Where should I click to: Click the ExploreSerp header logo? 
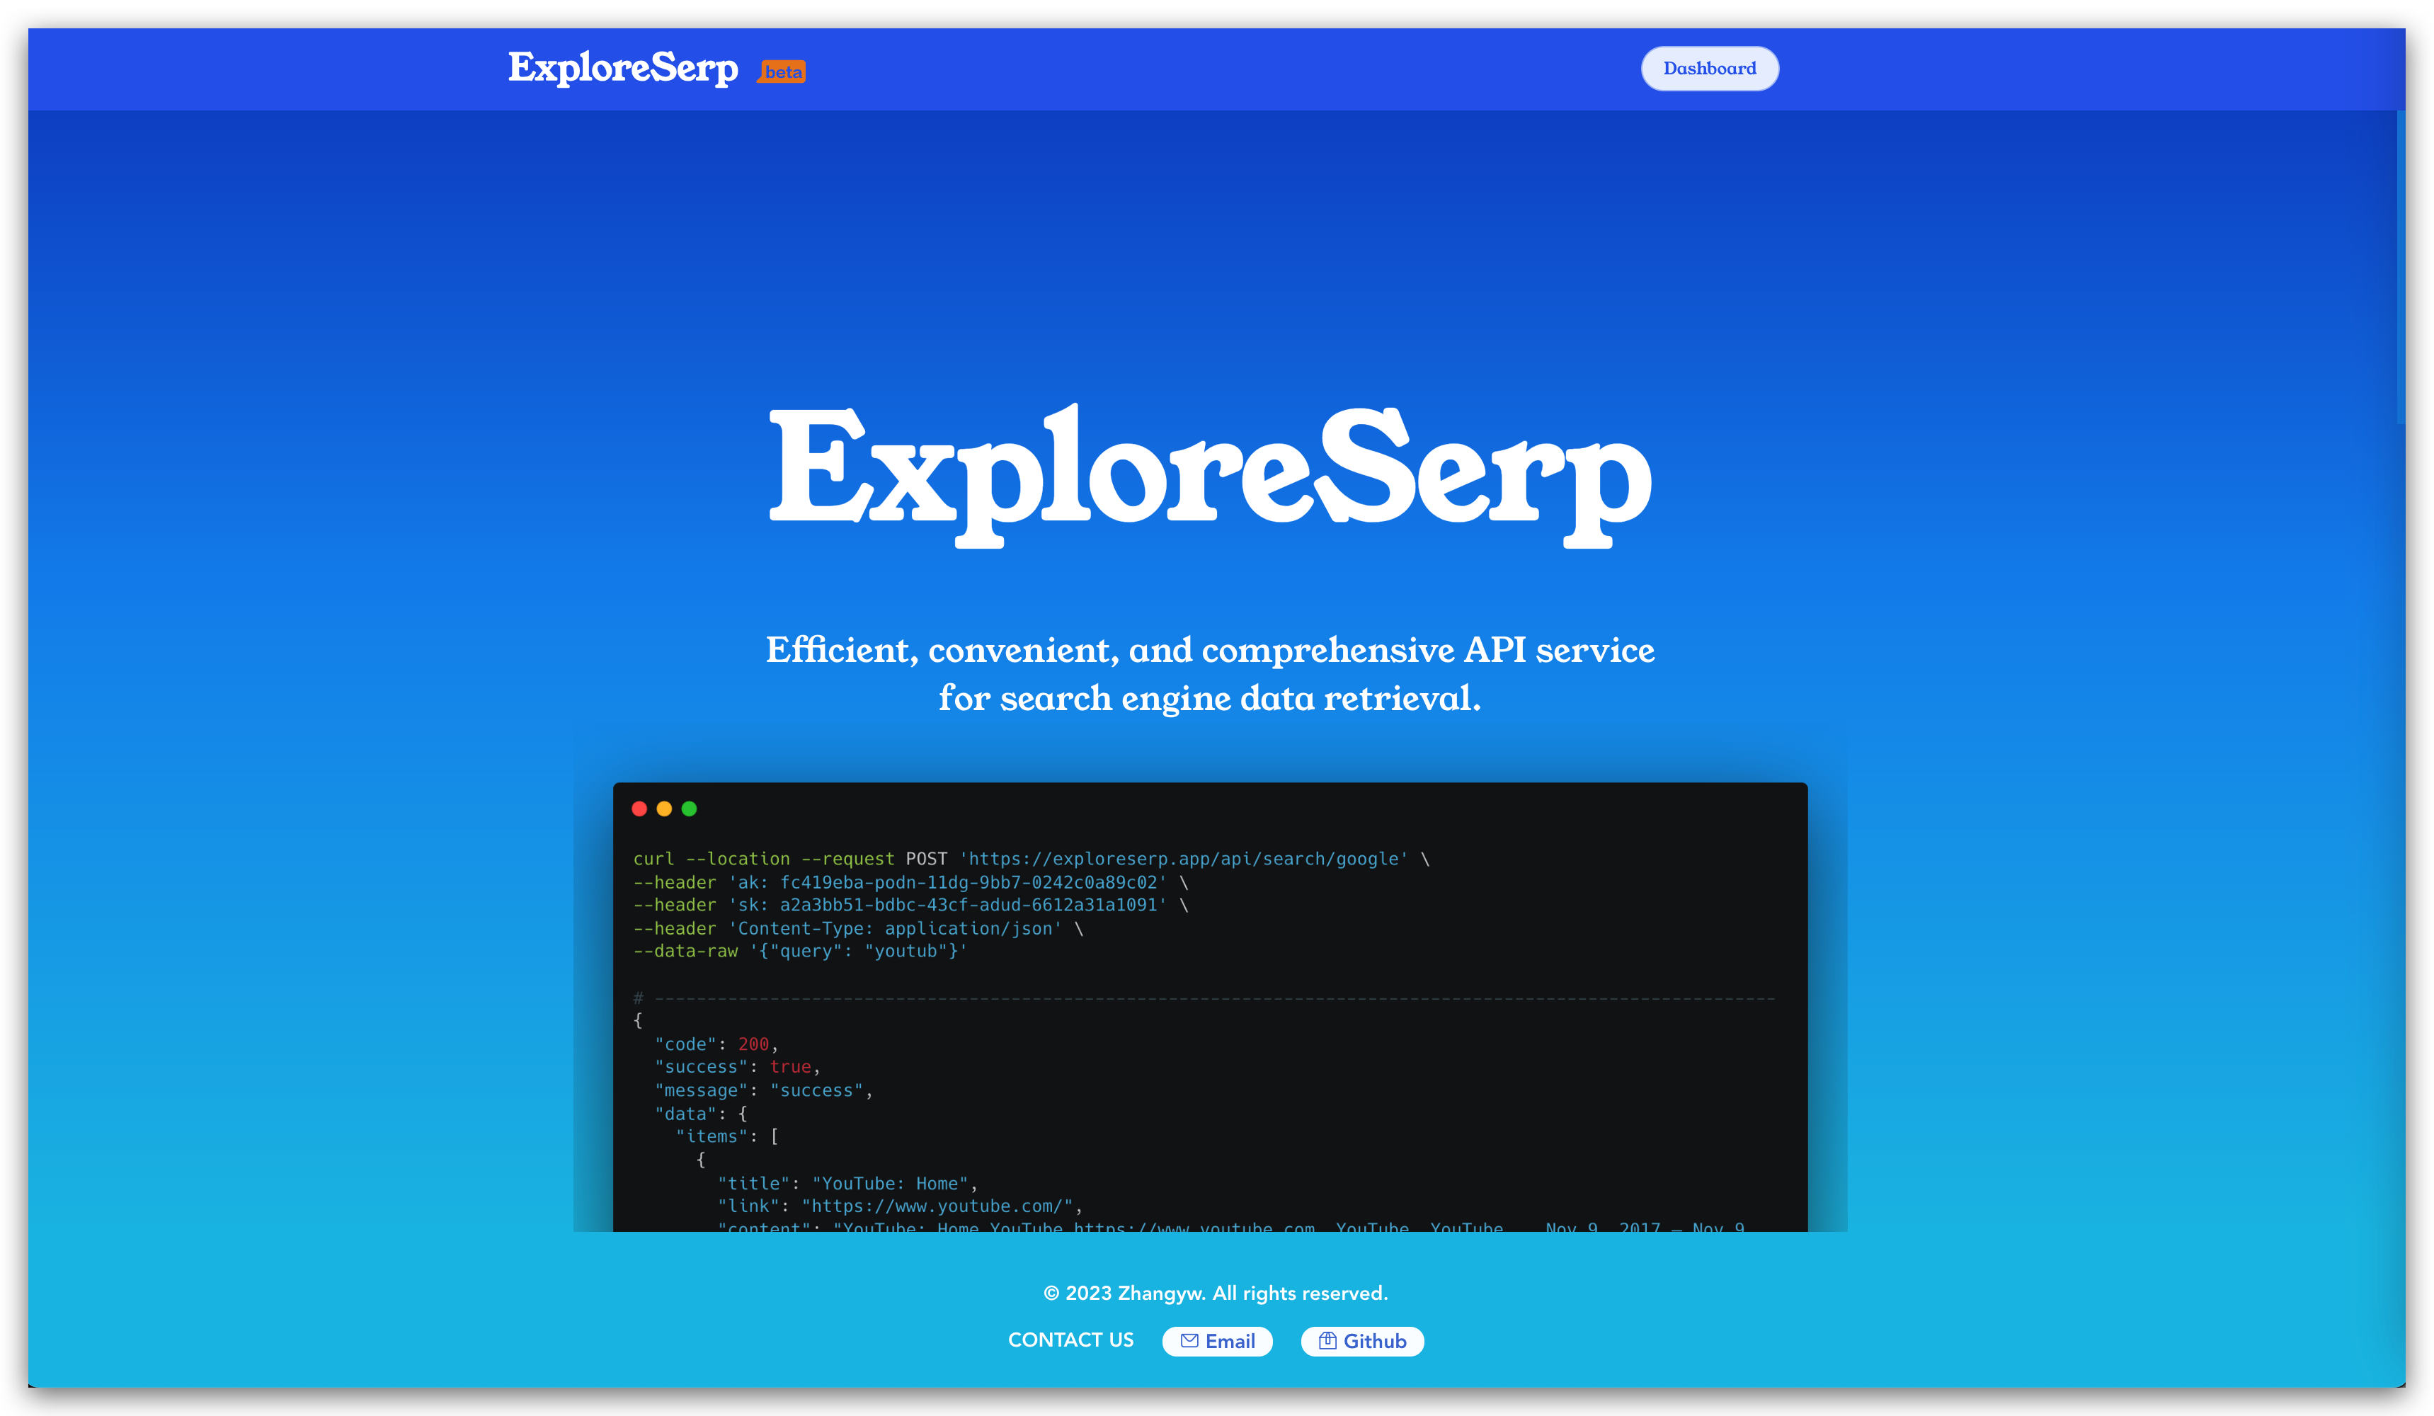(x=623, y=69)
